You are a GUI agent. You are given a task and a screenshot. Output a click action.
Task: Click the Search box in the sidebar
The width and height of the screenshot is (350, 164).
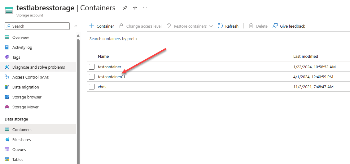[x=37, y=26]
